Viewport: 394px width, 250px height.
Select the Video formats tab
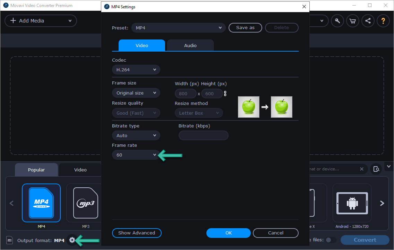click(80, 170)
